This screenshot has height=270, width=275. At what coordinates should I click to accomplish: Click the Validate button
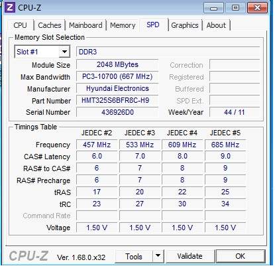190,256
